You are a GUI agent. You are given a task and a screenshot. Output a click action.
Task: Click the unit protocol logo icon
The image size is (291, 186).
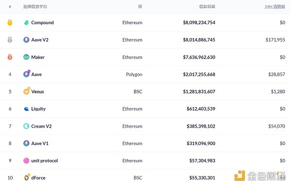coord(26,161)
